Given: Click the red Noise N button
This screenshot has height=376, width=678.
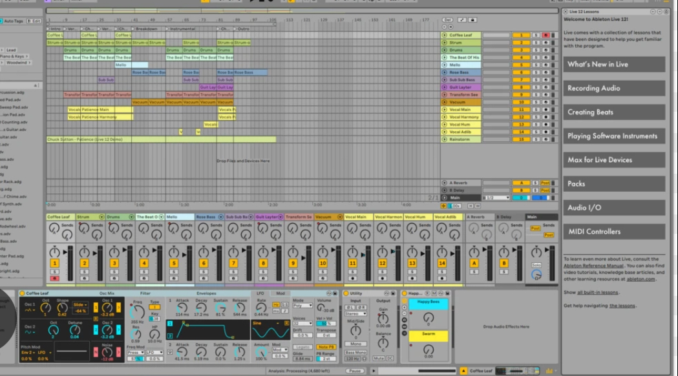Looking at the screenshot, I should [x=96, y=352].
